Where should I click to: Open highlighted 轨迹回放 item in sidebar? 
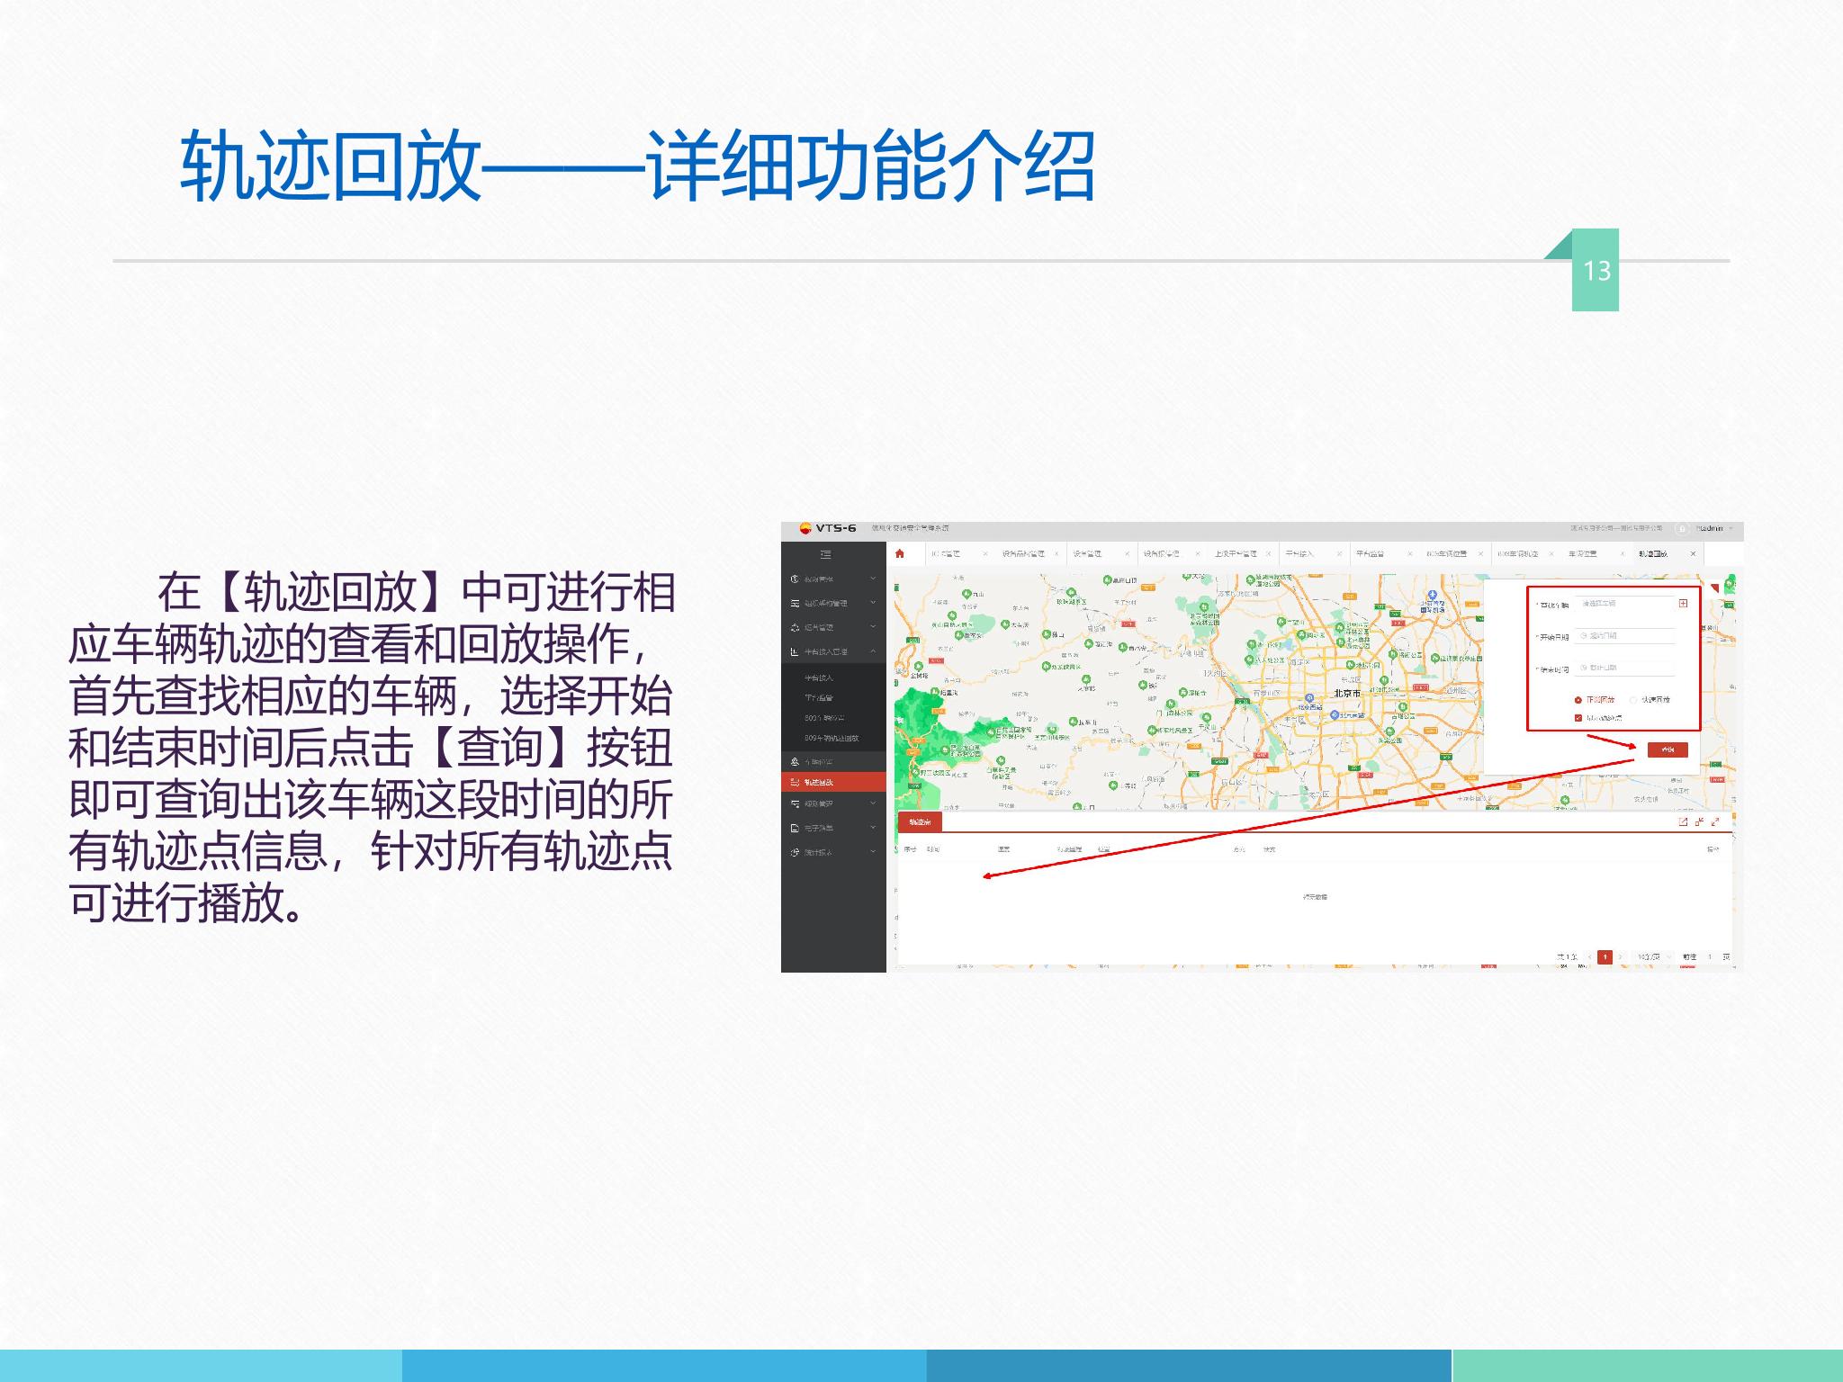833,783
